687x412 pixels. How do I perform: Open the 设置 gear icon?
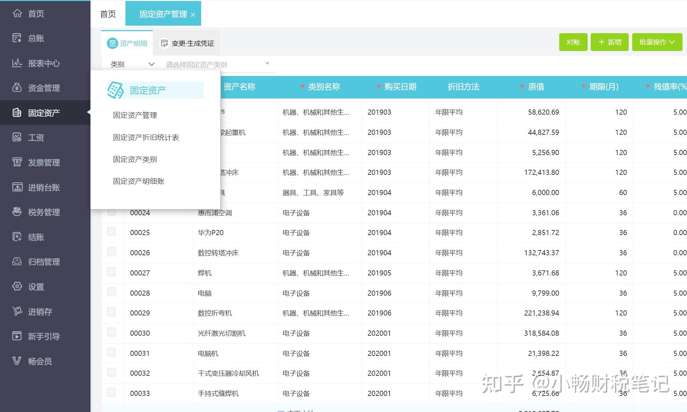click(x=17, y=286)
